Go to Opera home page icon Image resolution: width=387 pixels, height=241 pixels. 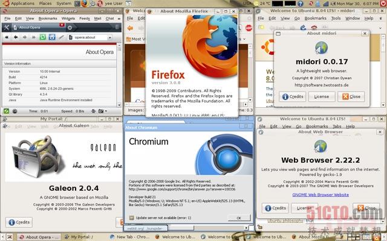point(52,37)
